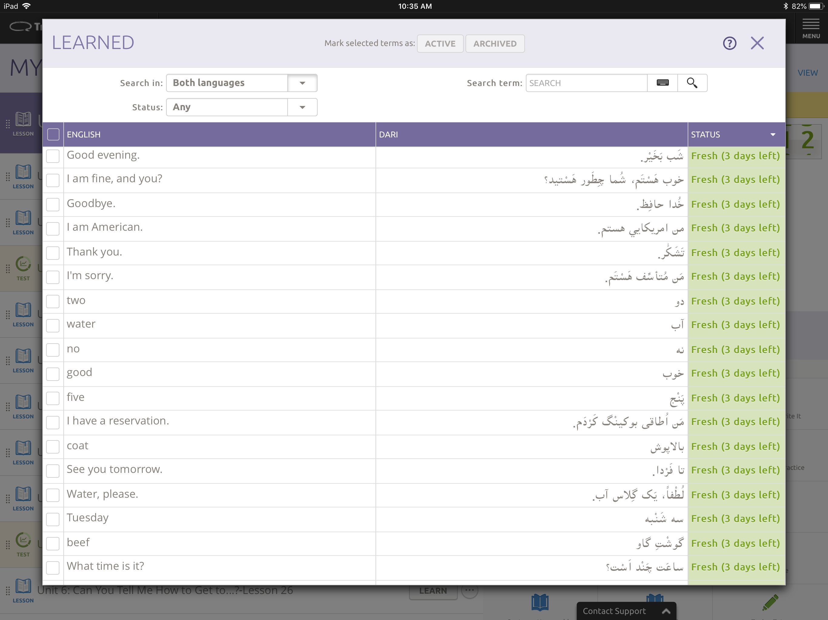This screenshot has height=620, width=828.
Task: Tick the checkbox for 'Tuesday'
Action: 53,519
